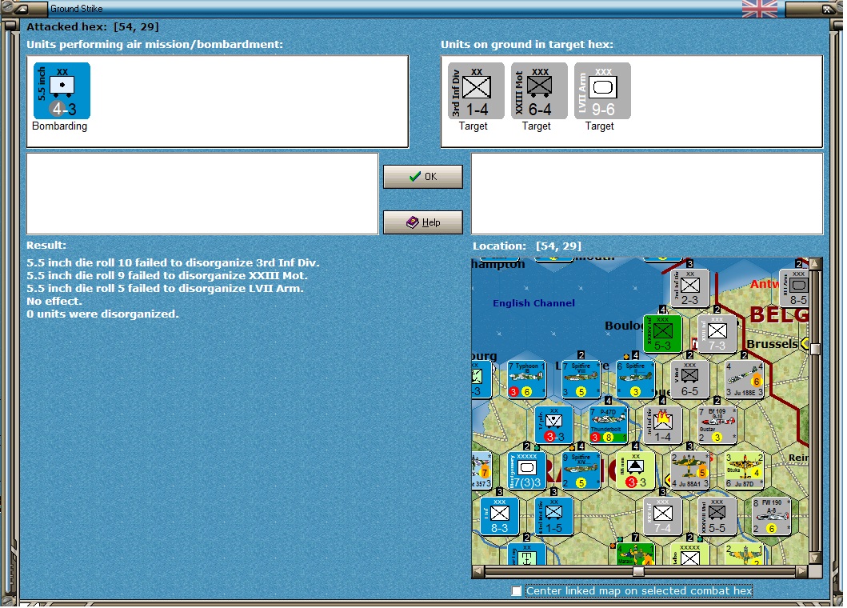Click the Bf 109 Gustav air unit

tap(717, 424)
